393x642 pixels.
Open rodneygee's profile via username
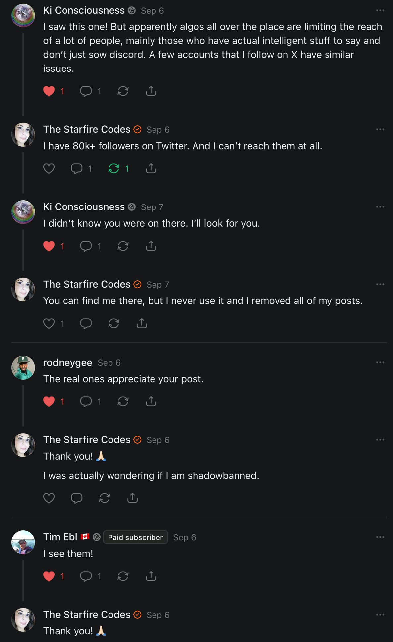[67, 363]
